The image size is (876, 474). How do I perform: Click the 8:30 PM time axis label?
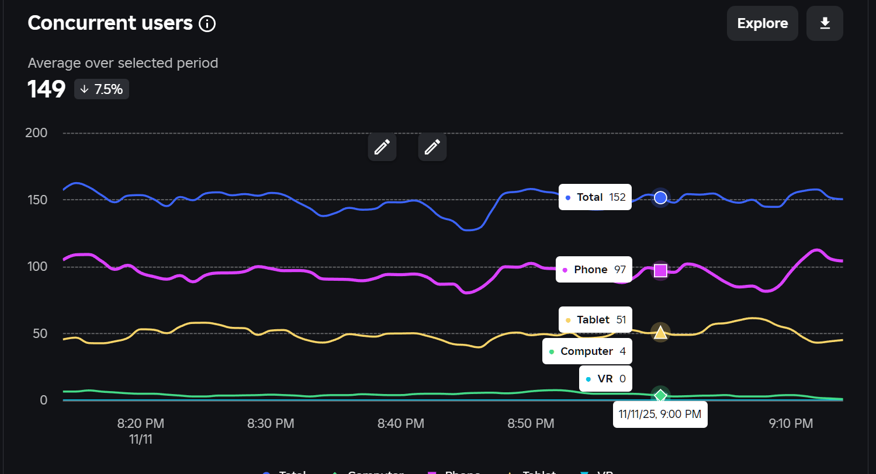pyautogui.click(x=271, y=424)
